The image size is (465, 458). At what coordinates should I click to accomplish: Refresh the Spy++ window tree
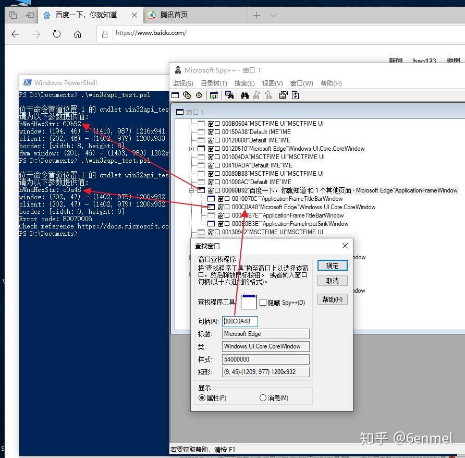click(296, 95)
